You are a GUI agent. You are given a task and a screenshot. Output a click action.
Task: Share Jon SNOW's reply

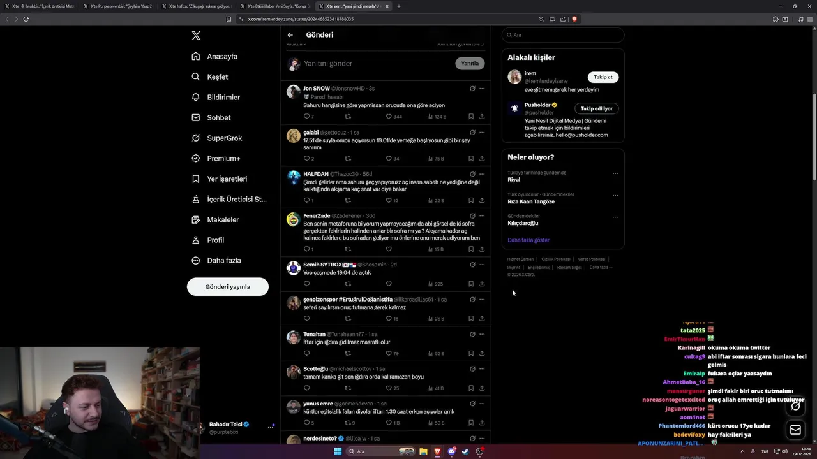pyautogui.click(x=482, y=117)
